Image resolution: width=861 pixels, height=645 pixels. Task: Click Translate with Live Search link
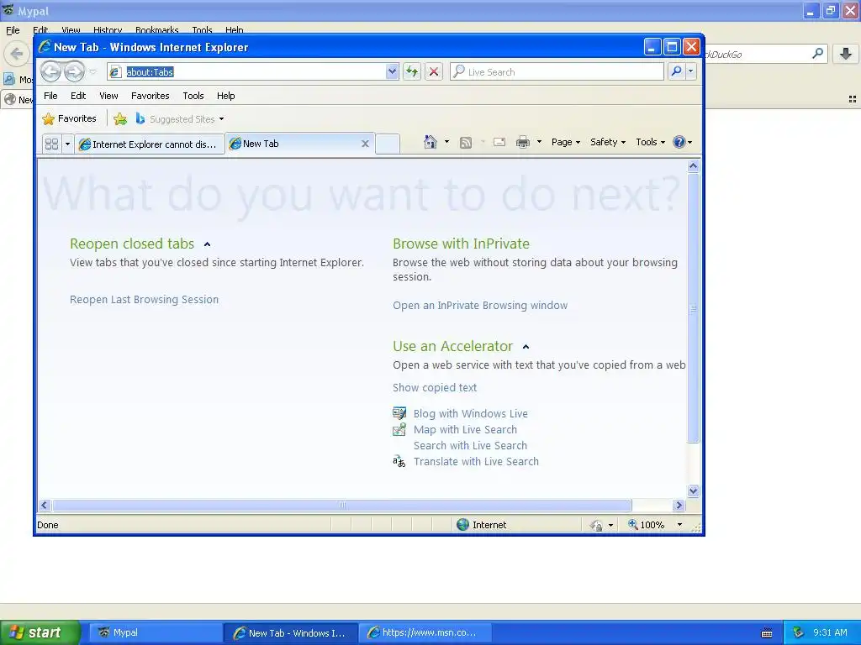point(476,461)
